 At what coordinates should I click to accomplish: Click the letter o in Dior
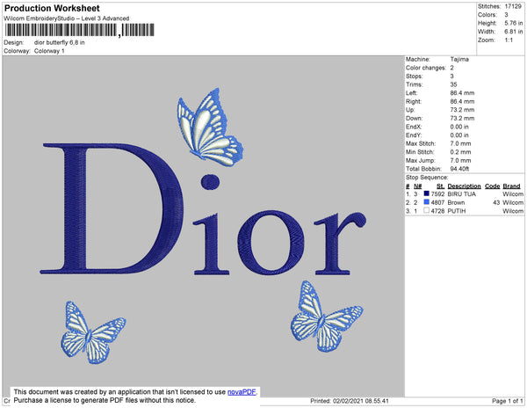271,242
